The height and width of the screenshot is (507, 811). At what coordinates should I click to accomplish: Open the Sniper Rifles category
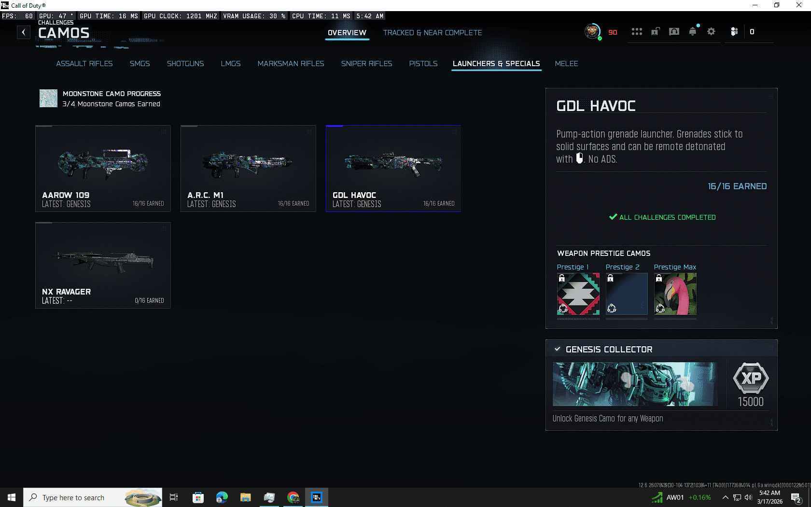click(366, 64)
